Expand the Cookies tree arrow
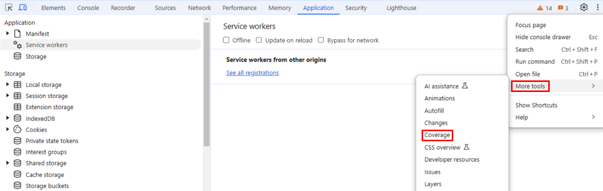This screenshot has height=191, width=603. pyautogui.click(x=8, y=130)
